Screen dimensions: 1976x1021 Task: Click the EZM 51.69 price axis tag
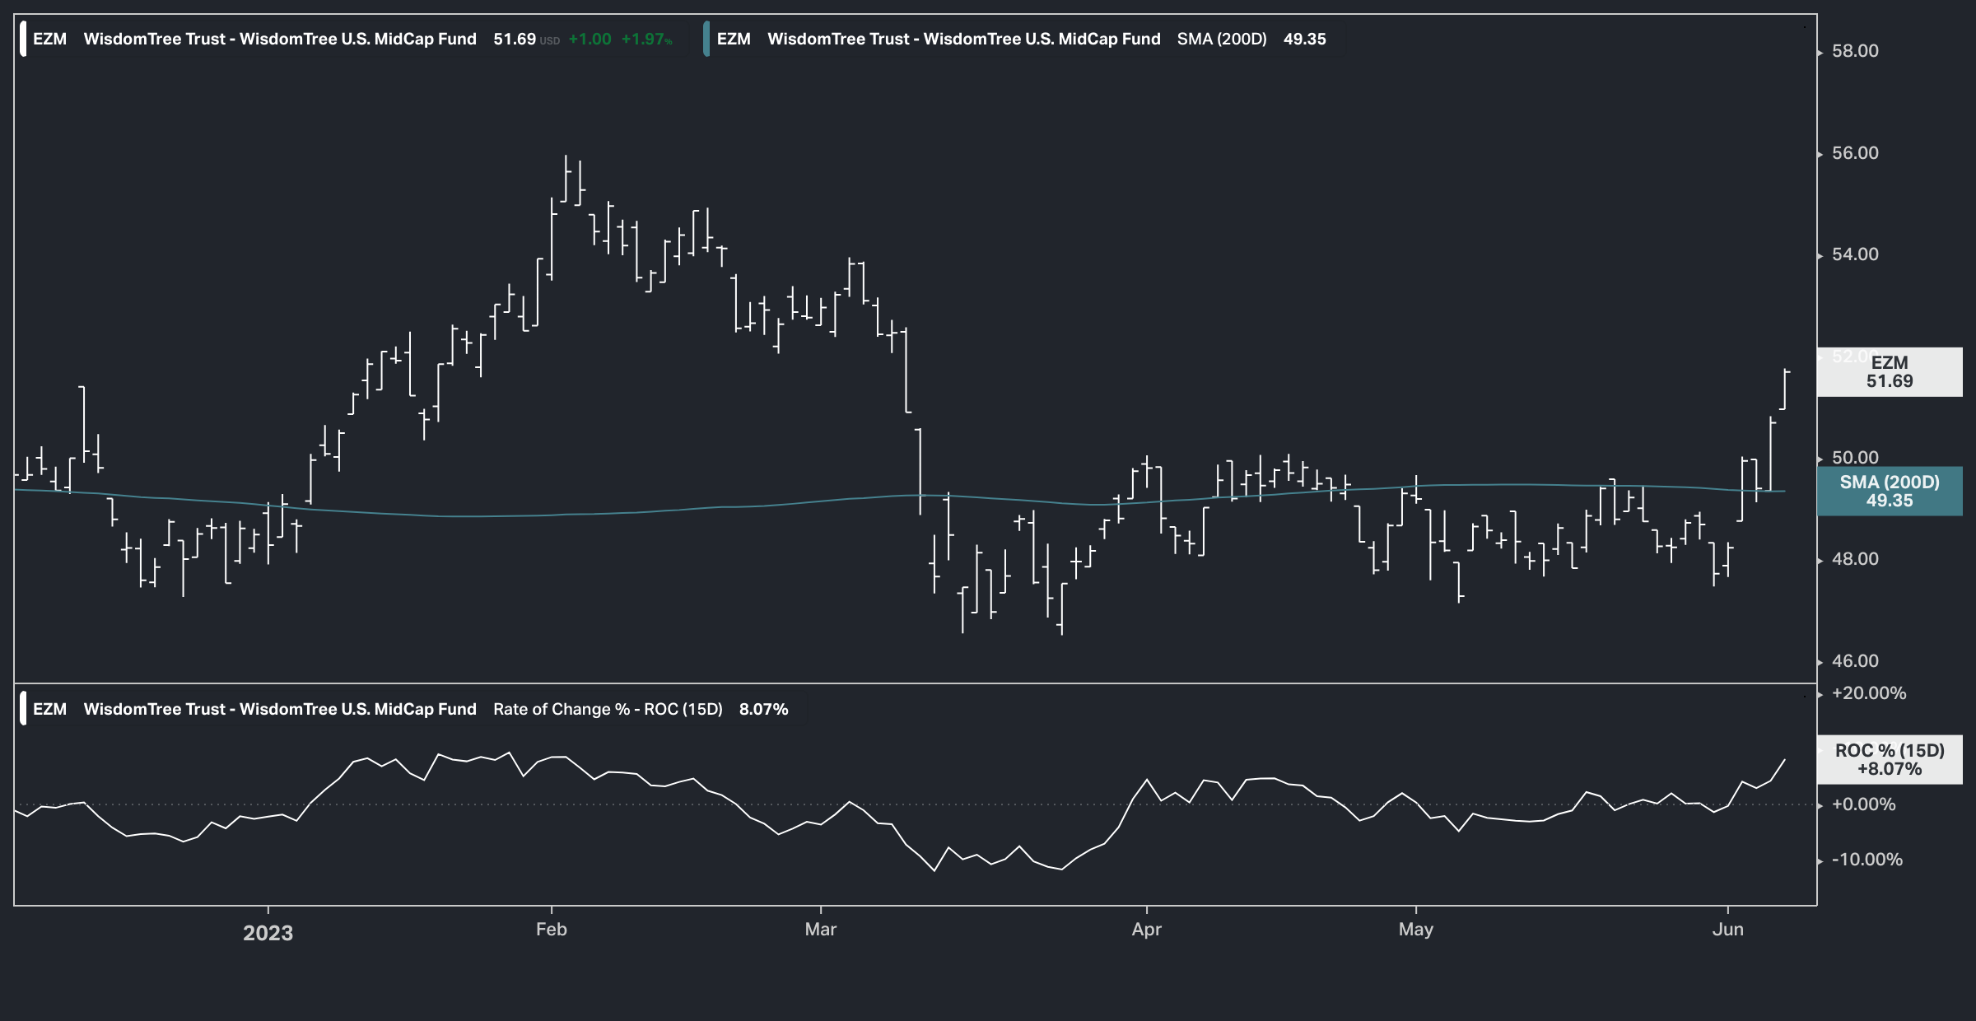[1890, 372]
